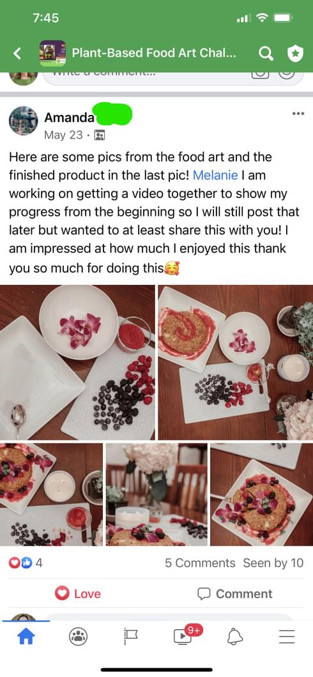Open the first photo with orchid petals bowl
Viewport: 313px width, 677px height.
pyautogui.click(x=77, y=362)
